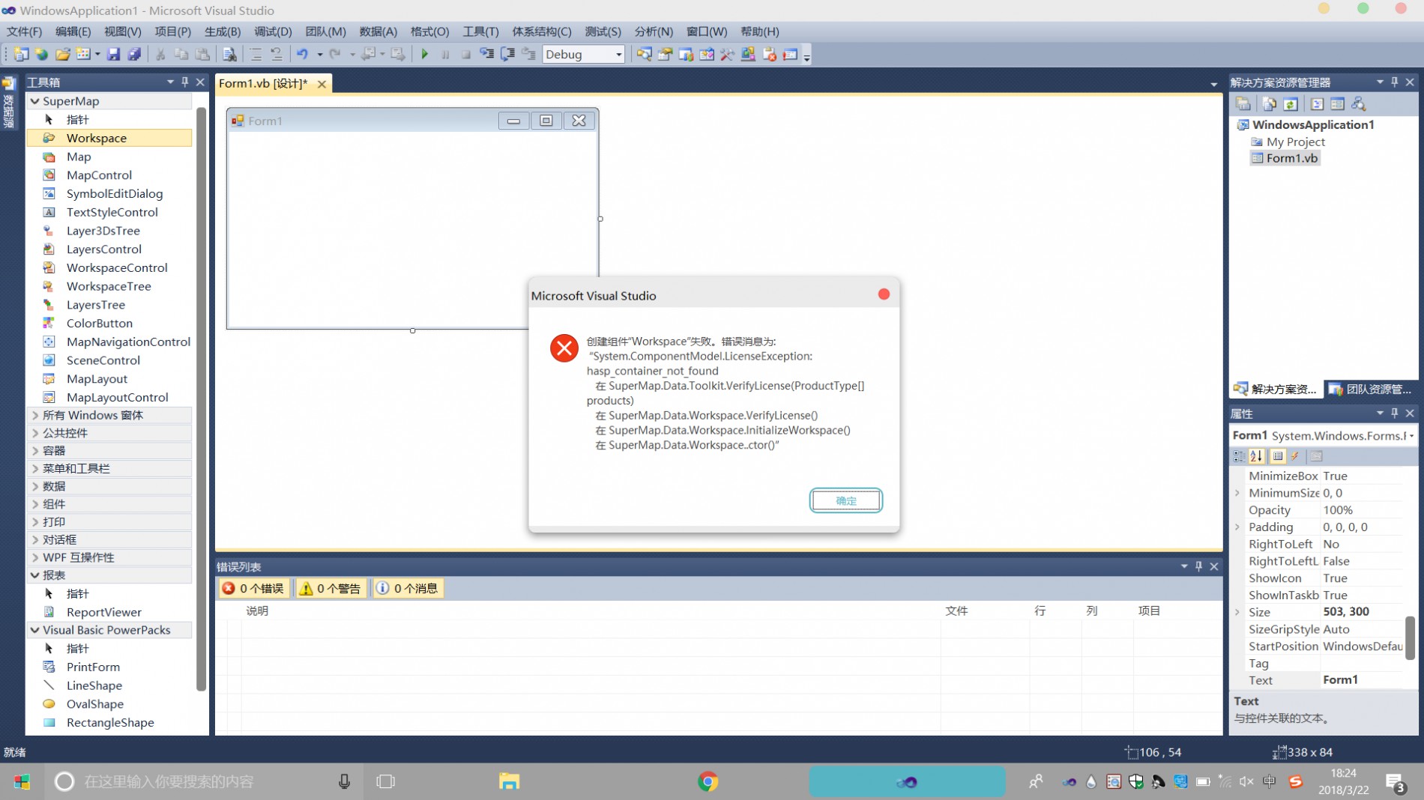Open the 调试(D) menu
Image resolution: width=1424 pixels, height=800 pixels.
[x=273, y=31]
